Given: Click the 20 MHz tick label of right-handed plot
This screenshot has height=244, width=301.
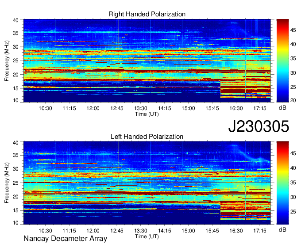Looking at the screenshot, I should pyautogui.click(x=15, y=75).
